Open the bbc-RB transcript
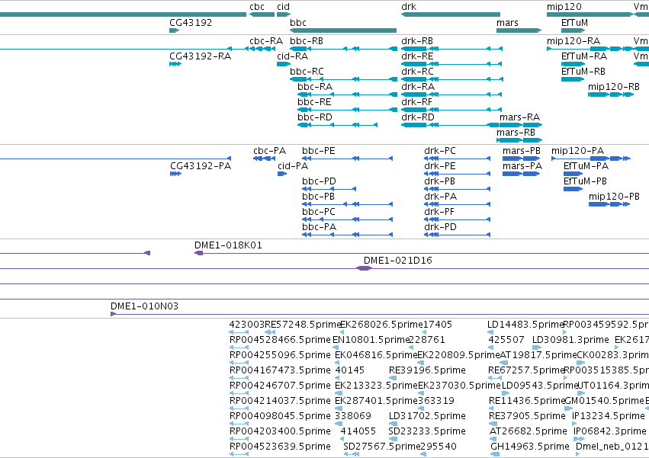The image size is (649, 458). [307, 41]
